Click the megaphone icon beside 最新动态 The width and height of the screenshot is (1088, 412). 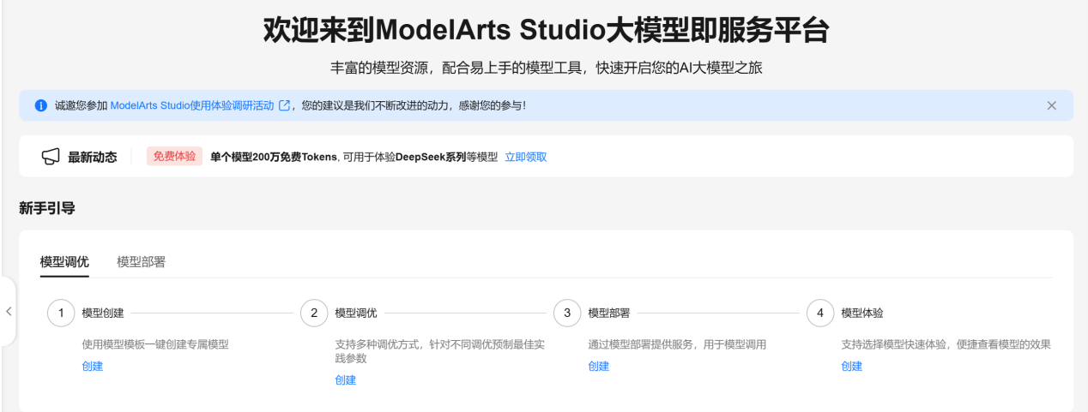(51, 157)
